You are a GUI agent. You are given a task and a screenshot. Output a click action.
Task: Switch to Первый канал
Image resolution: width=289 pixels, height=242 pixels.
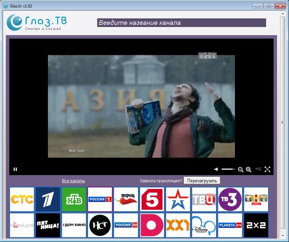tap(48, 199)
